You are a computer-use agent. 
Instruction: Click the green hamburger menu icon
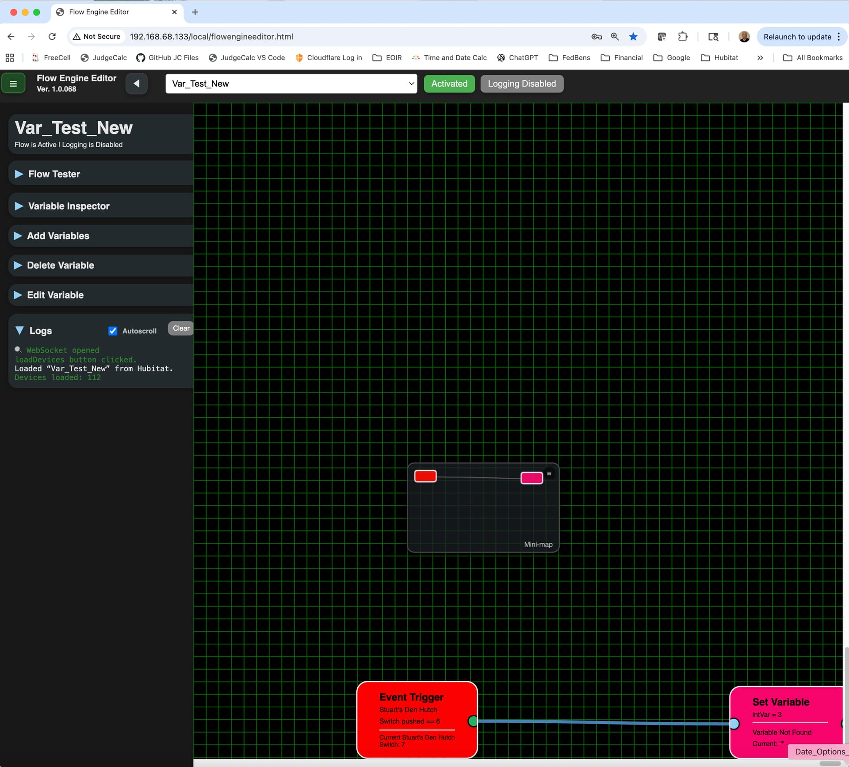pos(13,84)
